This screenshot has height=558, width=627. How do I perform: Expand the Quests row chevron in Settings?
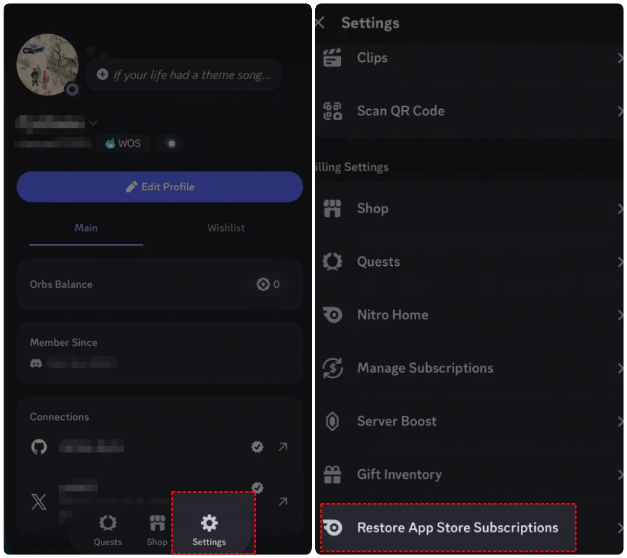pyautogui.click(x=620, y=262)
